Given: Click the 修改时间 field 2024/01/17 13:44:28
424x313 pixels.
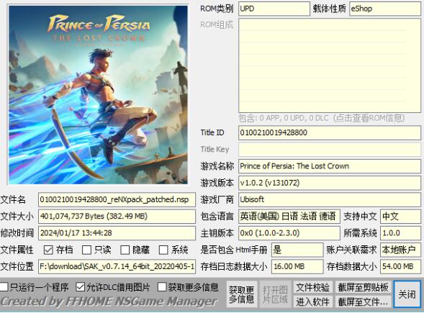Looking at the screenshot, I should tap(117, 233).
